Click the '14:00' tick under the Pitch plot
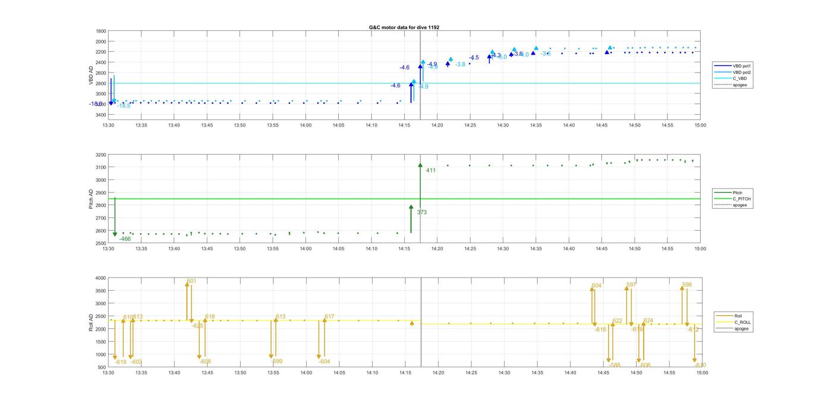This screenshot has height=412, width=832. pos(305,249)
